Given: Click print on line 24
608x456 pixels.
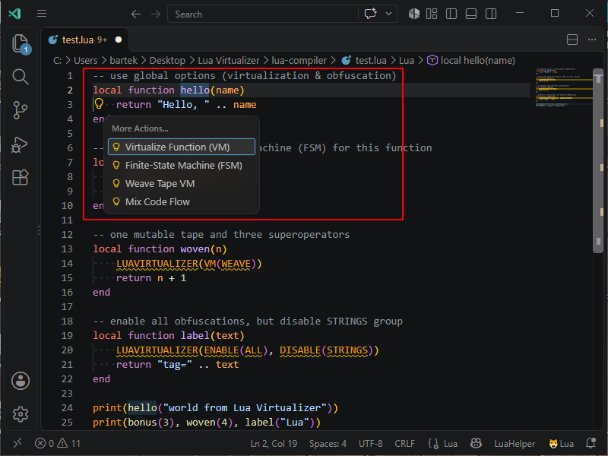Looking at the screenshot, I should [107, 407].
